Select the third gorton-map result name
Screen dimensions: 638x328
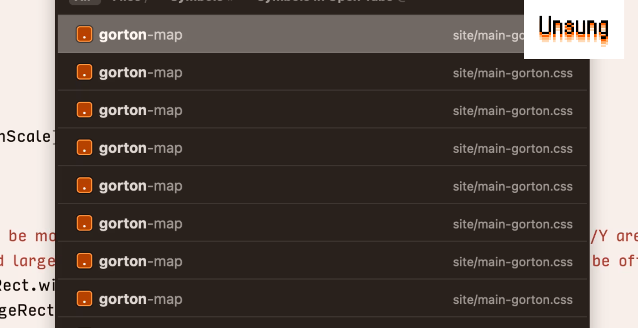point(140,111)
